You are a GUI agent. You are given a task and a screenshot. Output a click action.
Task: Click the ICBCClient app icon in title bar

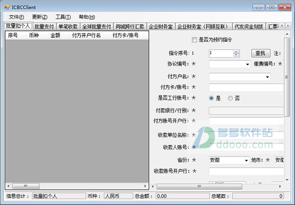click(x=7, y=7)
